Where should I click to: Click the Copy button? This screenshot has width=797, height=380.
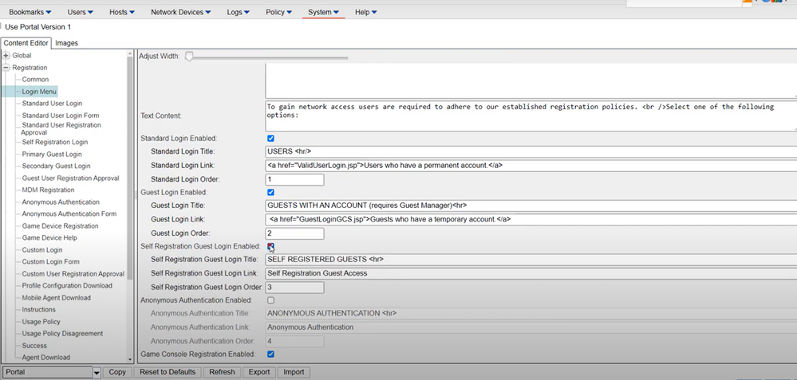click(x=117, y=372)
